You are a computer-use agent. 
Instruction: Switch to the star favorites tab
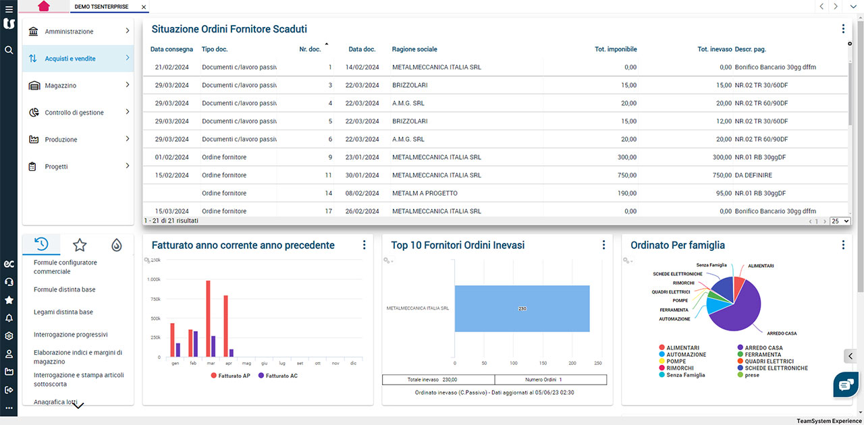[x=80, y=244]
